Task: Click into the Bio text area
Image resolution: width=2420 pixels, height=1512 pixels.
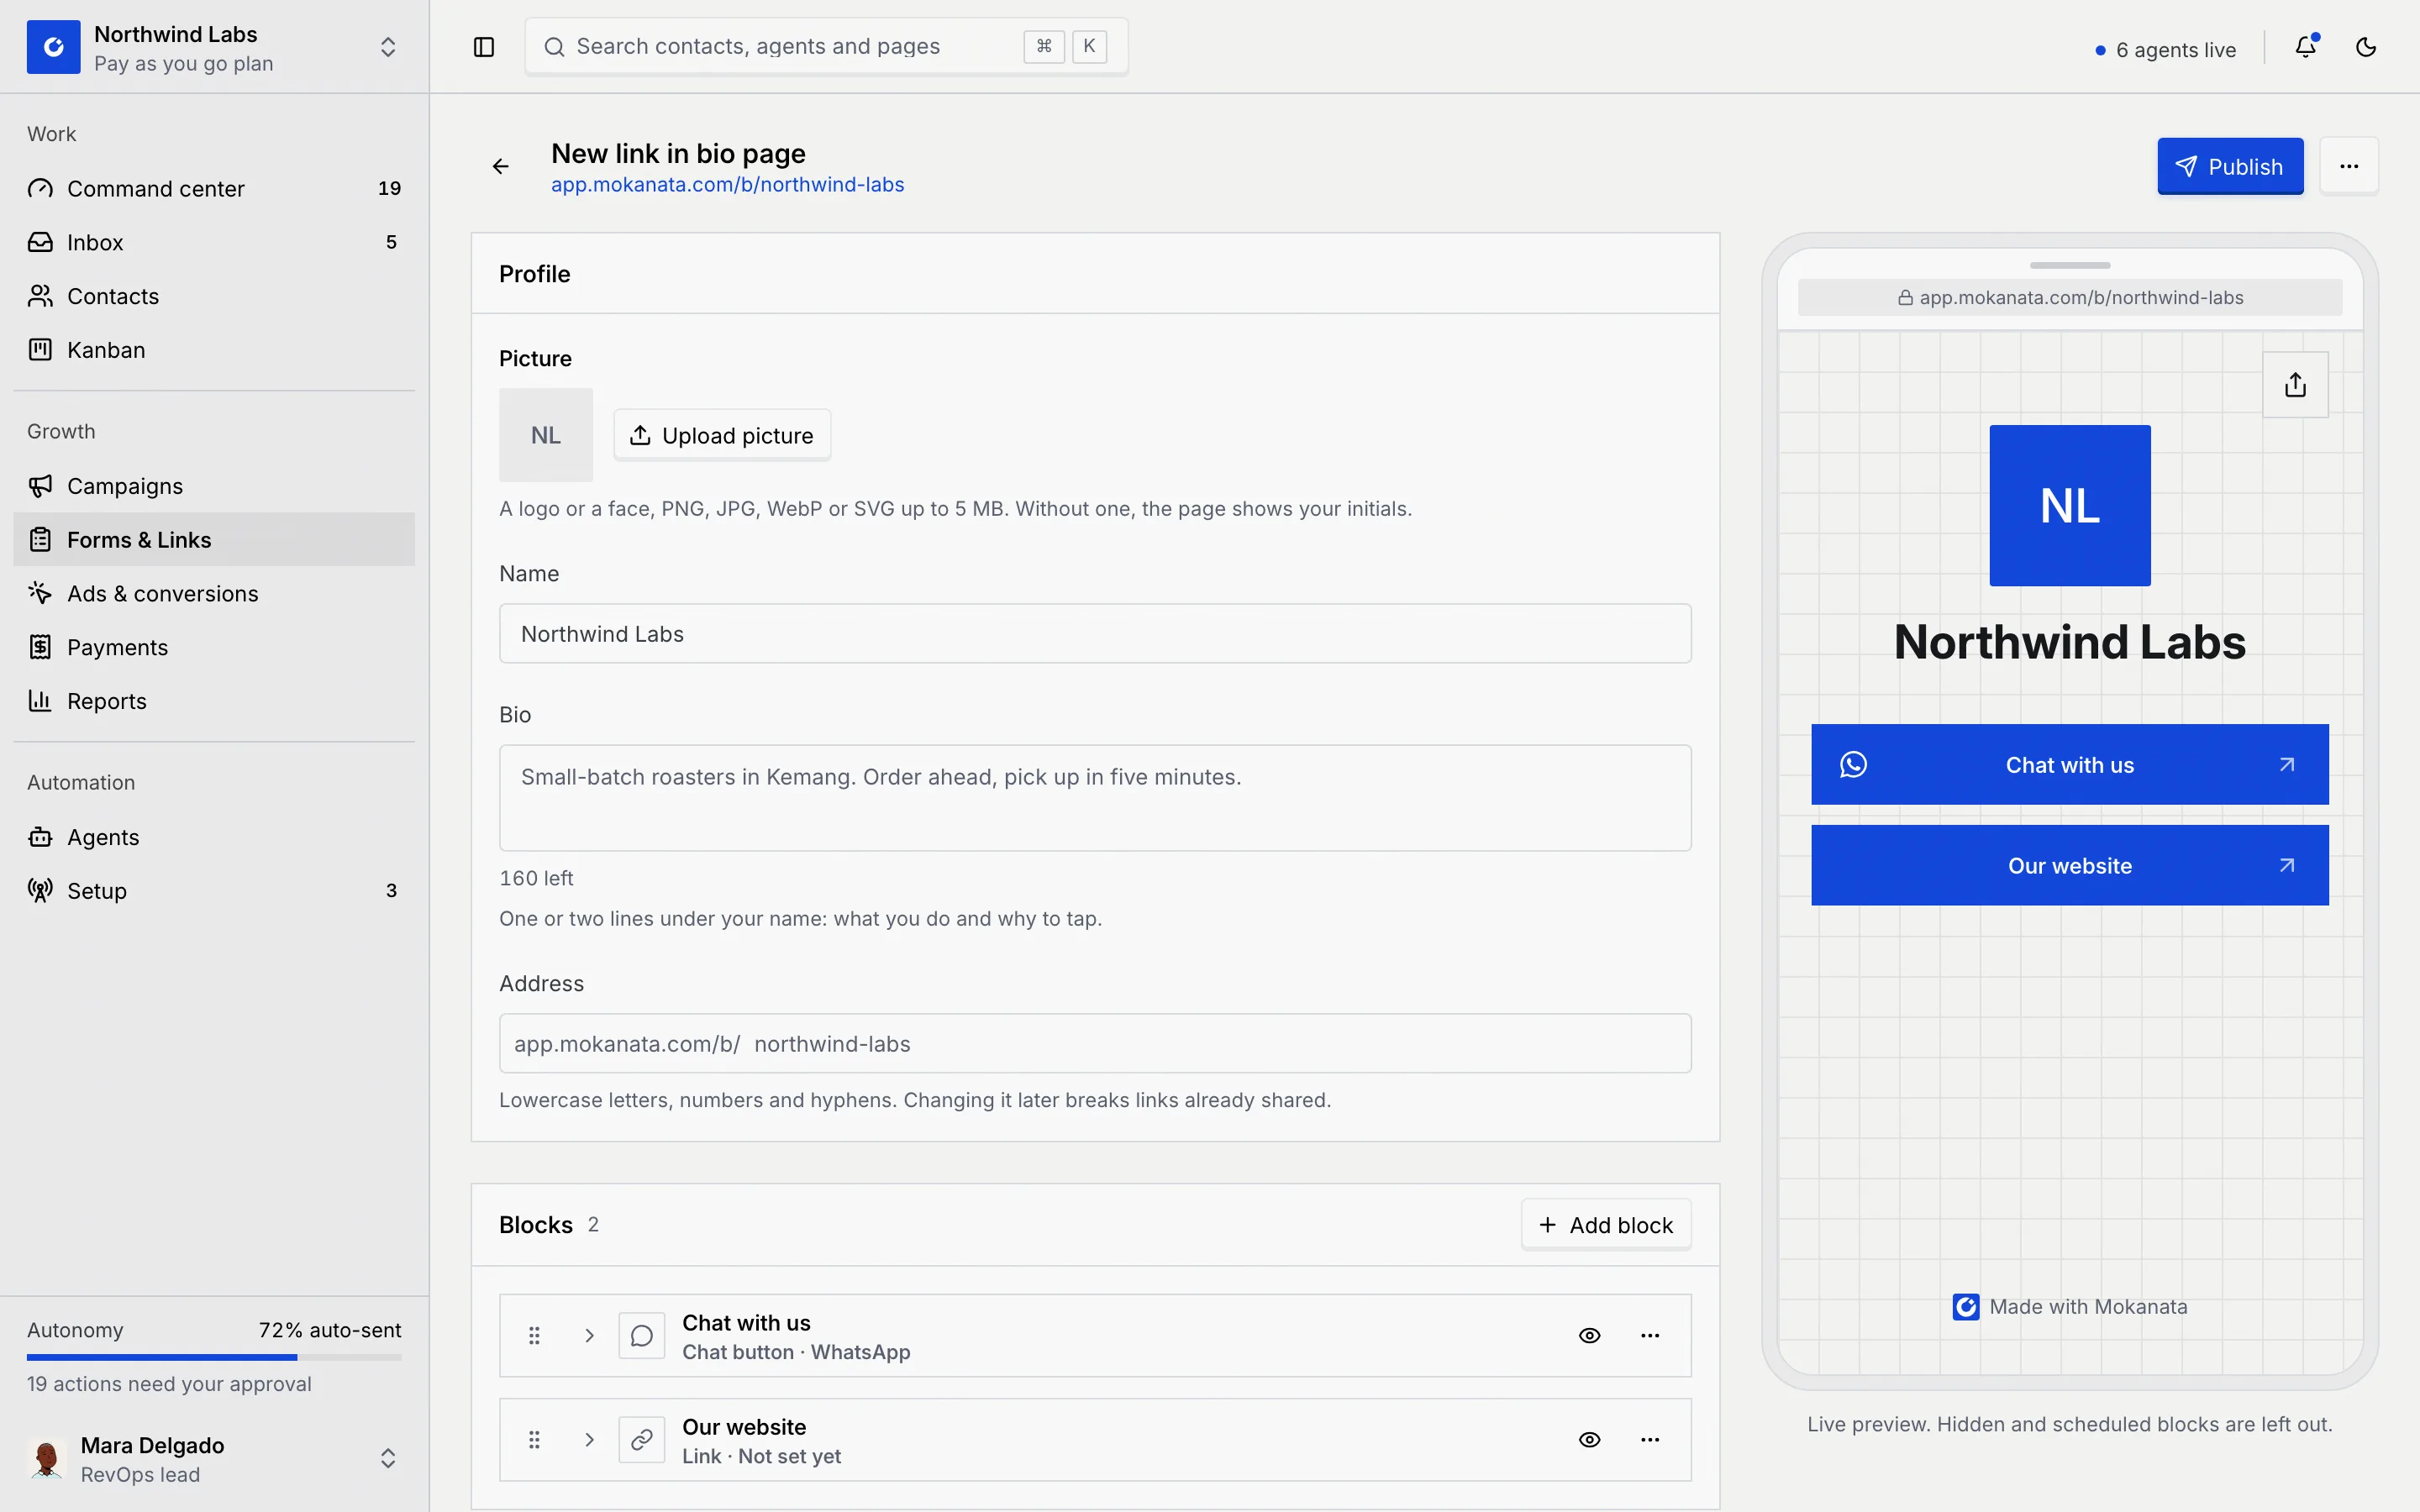Action: [x=1095, y=798]
